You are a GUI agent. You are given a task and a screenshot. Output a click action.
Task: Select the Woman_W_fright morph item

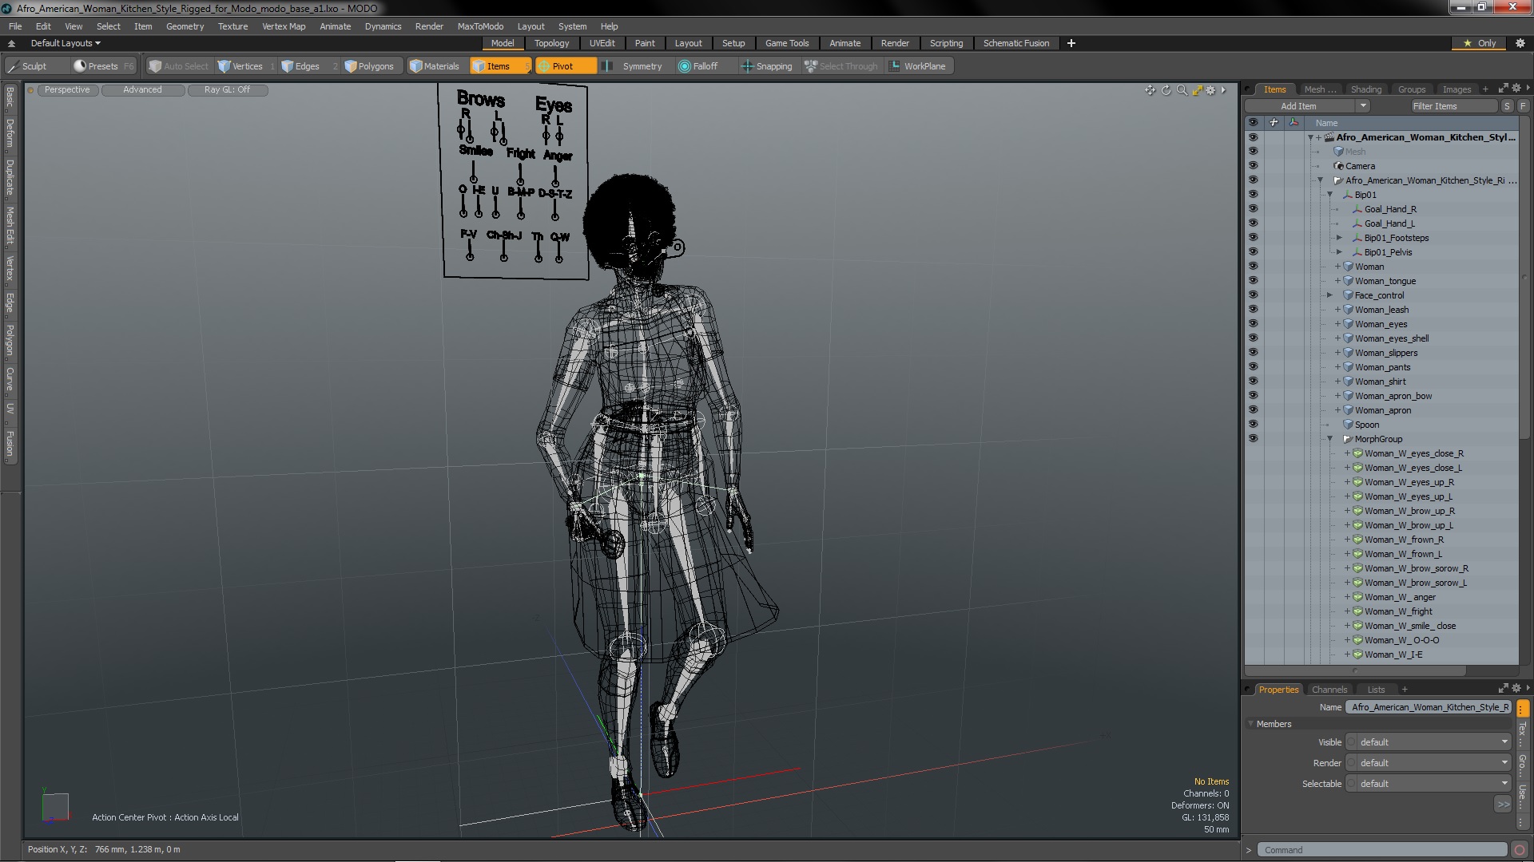click(x=1398, y=611)
